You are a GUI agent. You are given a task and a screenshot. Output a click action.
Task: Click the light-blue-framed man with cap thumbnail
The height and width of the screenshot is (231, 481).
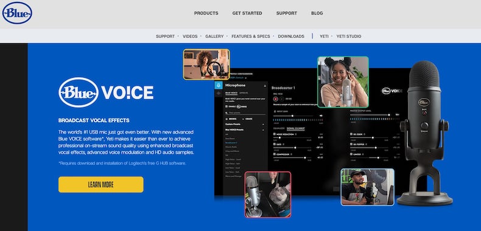(x=368, y=187)
